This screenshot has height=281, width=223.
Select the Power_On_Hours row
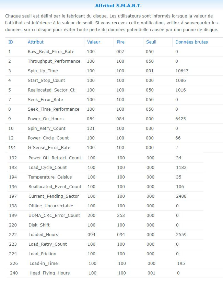tap(45, 119)
